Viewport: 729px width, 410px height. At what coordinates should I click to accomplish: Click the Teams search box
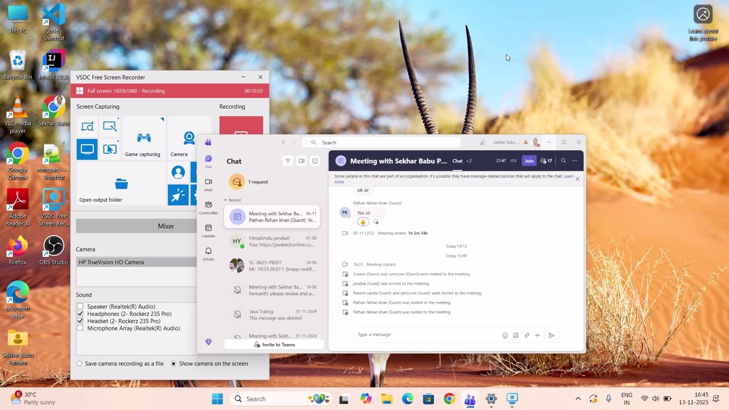[x=382, y=142]
